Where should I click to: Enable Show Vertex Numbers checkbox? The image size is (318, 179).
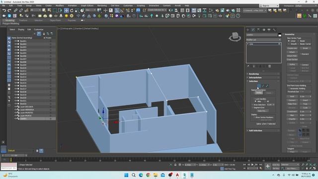coord(254,117)
